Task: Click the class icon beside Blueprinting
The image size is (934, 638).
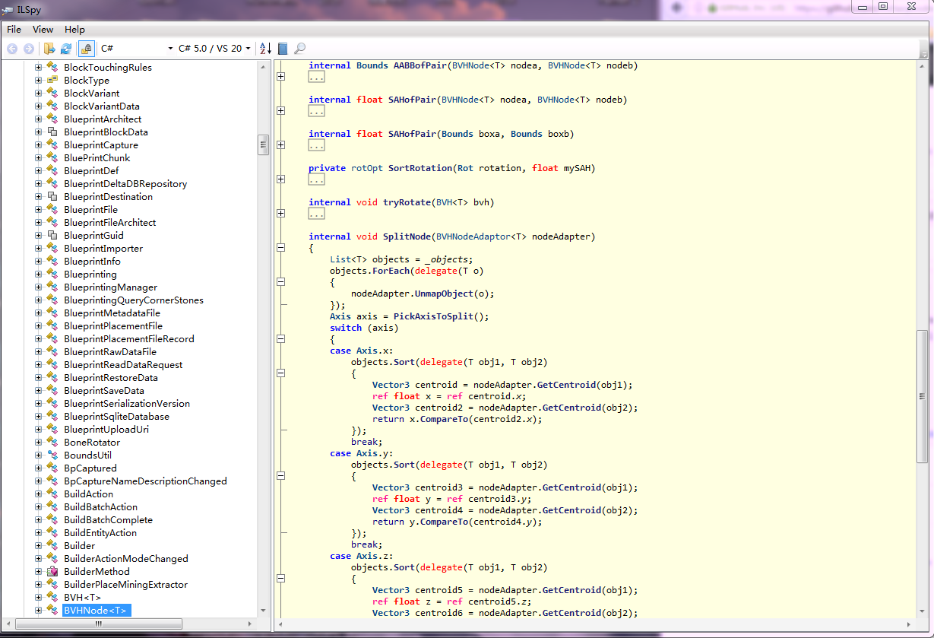Action: (x=52, y=275)
